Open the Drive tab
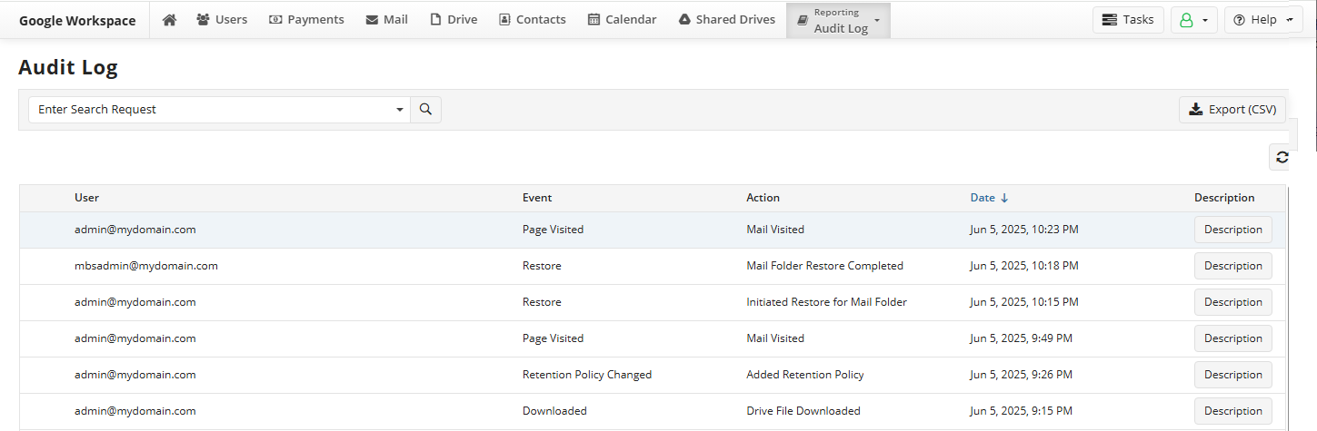 453,19
